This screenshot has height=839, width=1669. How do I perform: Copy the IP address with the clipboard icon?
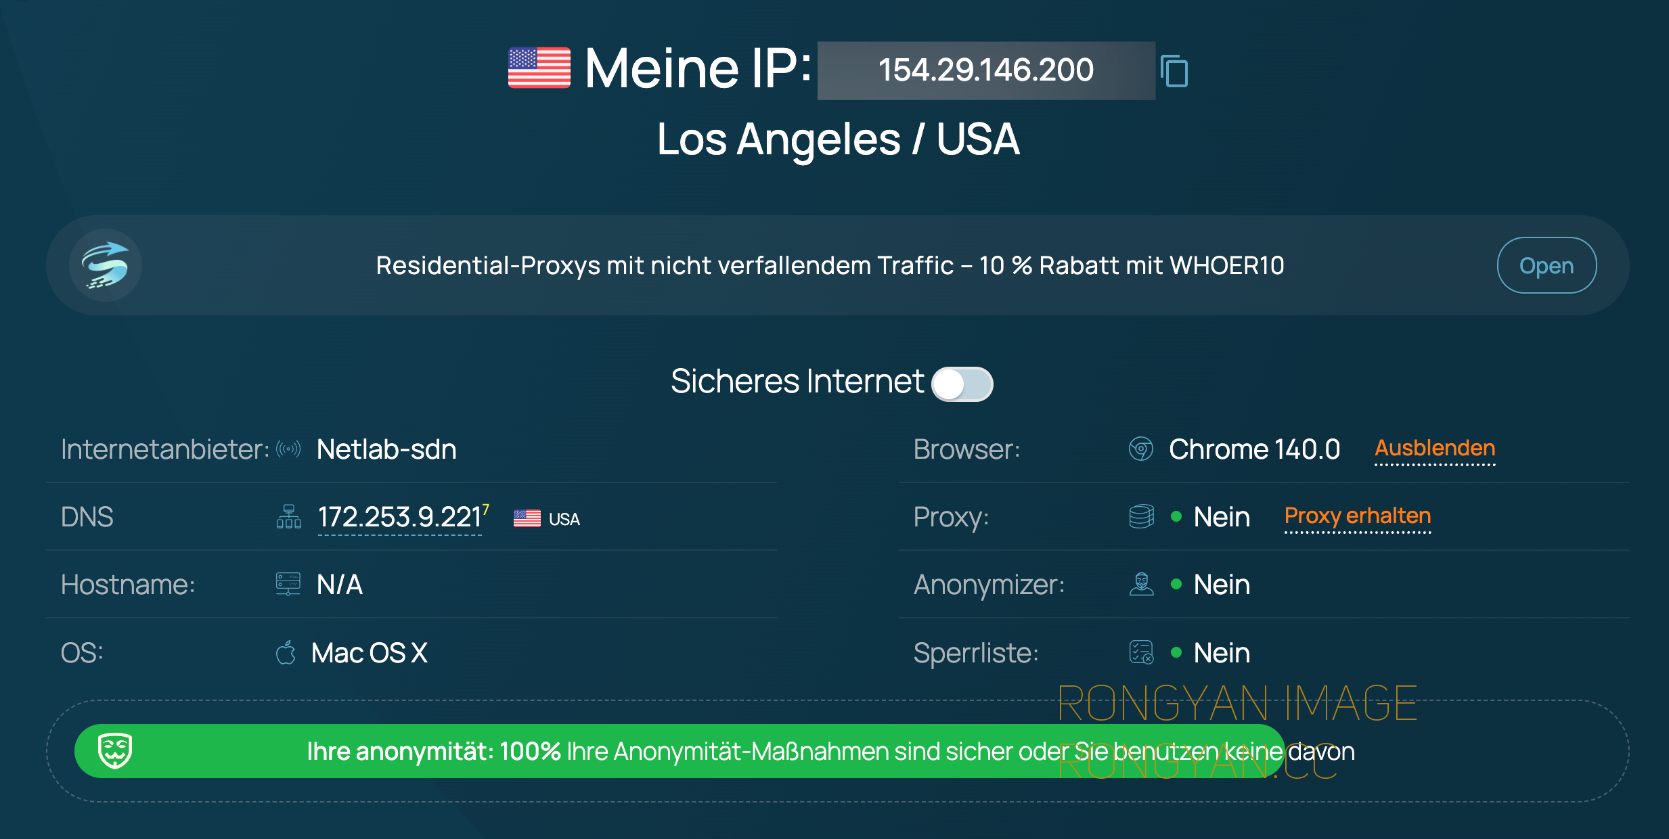pyautogui.click(x=1174, y=71)
